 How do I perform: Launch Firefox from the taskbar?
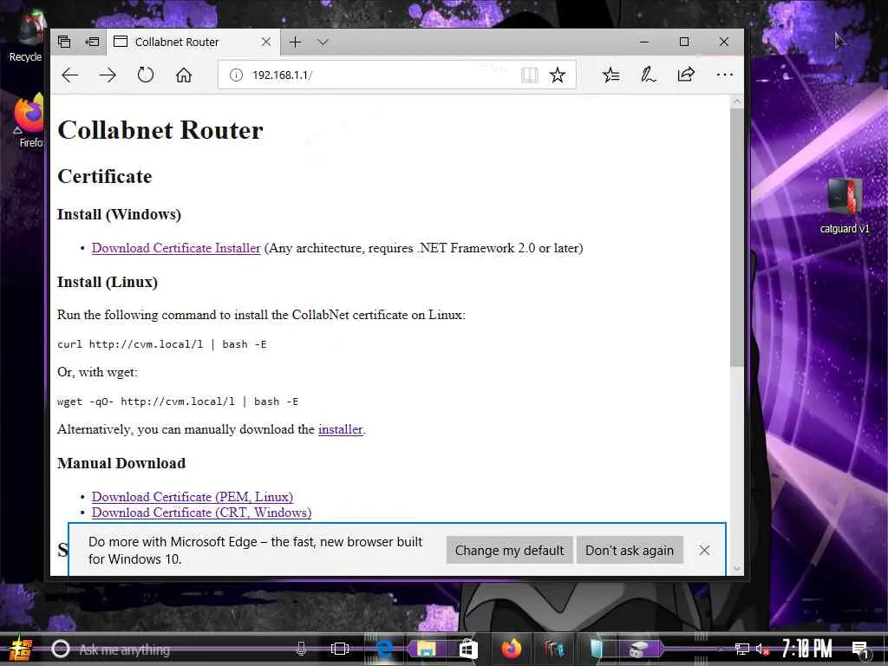tap(511, 649)
